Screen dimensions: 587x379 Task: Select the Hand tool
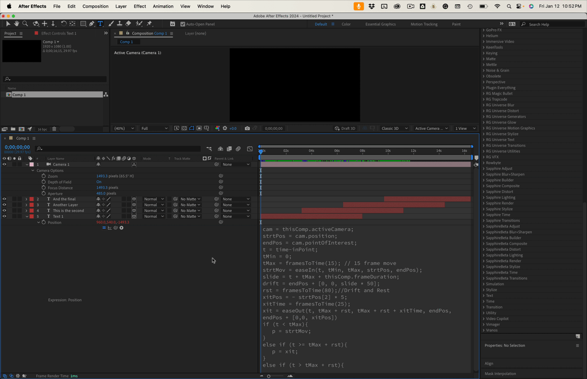[x=16, y=24]
